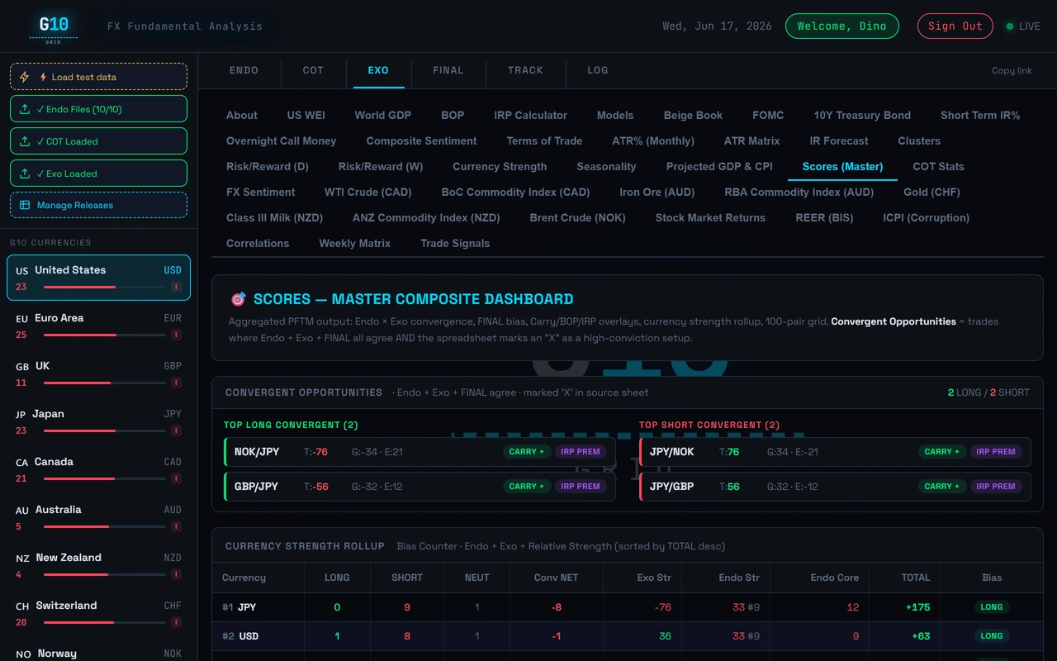
Task: Click the red indicator badge on Switzerland card
Action: tap(176, 622)
